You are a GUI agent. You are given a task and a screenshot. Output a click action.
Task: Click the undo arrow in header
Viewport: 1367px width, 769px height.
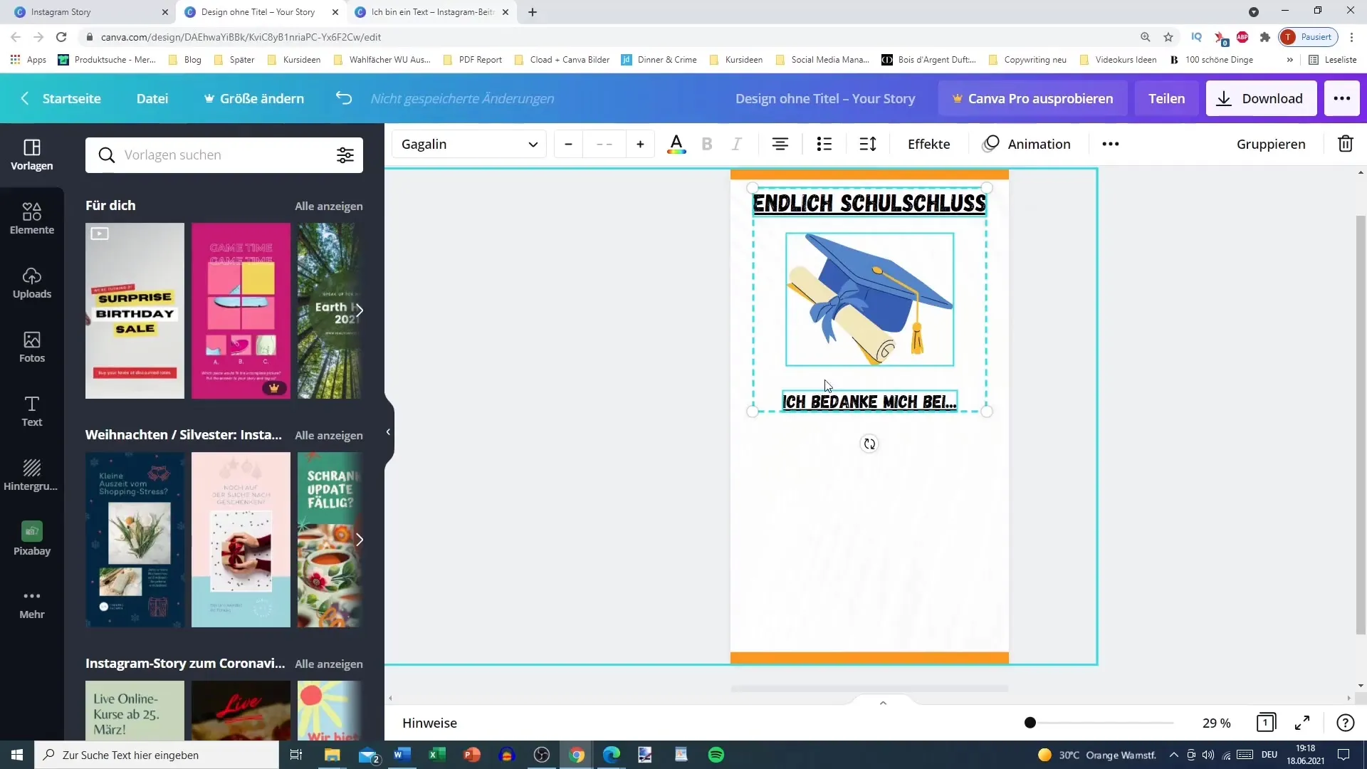344,98
